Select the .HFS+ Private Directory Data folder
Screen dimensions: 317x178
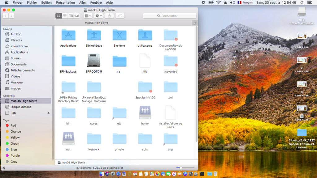tap(68, 87)
